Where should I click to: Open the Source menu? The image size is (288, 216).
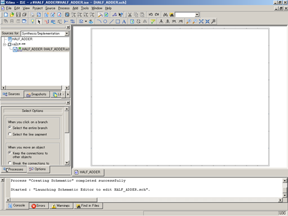tap(50, 8)
